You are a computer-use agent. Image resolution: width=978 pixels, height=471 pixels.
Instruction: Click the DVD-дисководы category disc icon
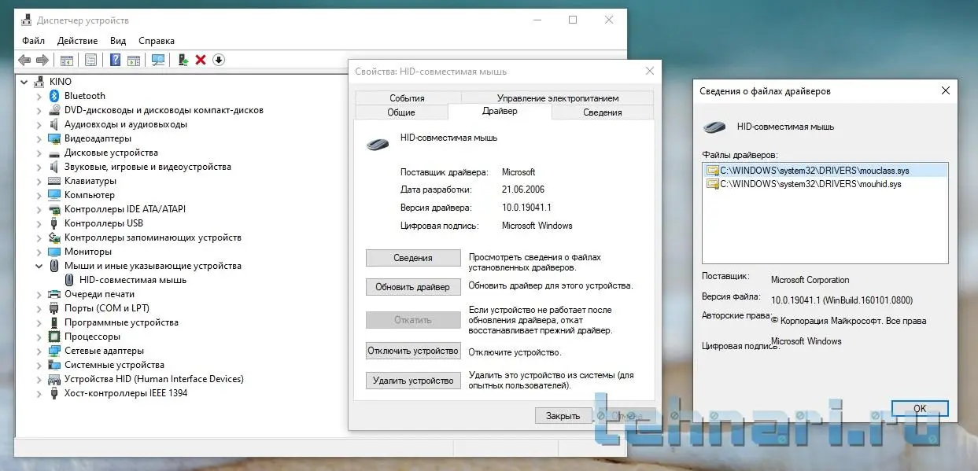coord(54,110)
